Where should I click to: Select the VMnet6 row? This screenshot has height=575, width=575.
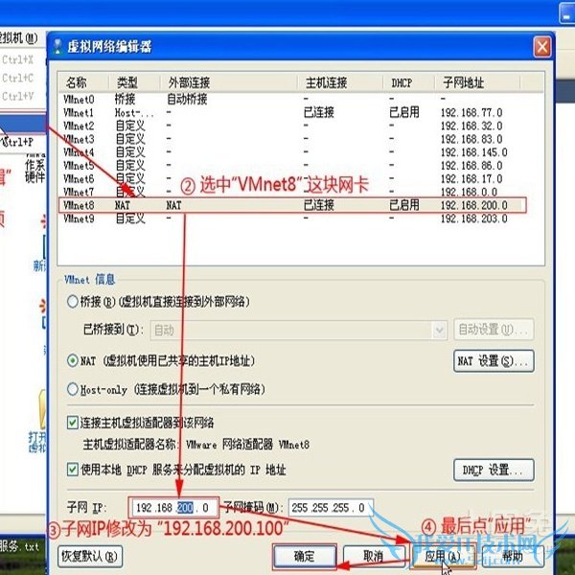pos(301,178)
